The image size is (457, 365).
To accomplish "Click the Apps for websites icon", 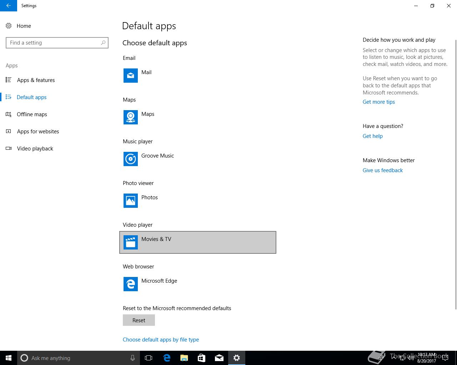I will [9, 131].
